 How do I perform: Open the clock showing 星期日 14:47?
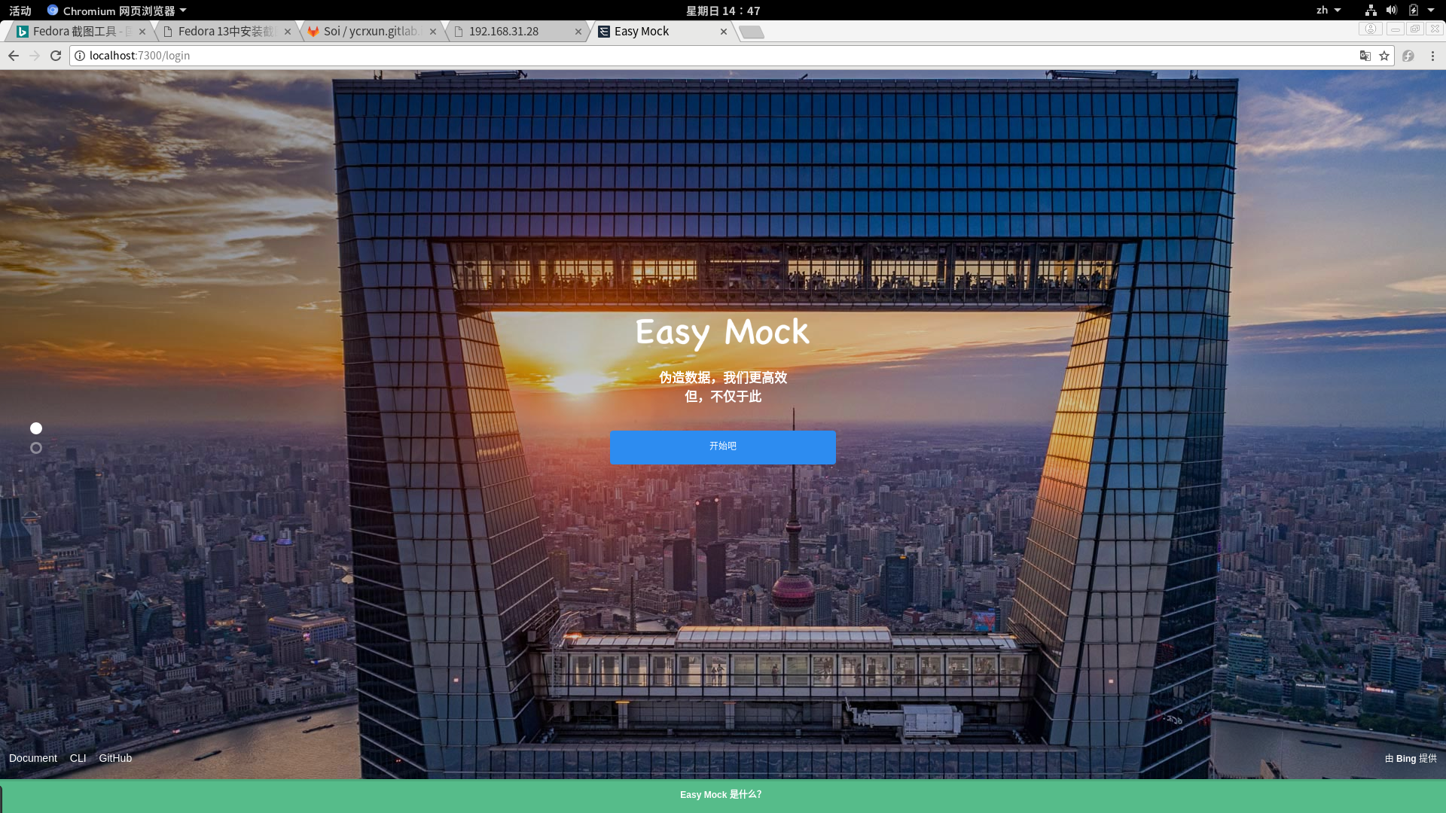coord(723,11)
